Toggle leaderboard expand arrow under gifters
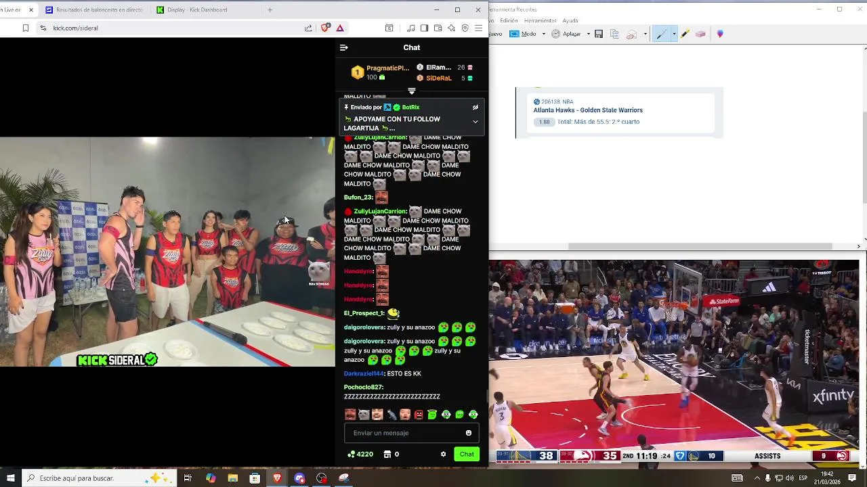This screenshot has width=867, height=487. 411,91
